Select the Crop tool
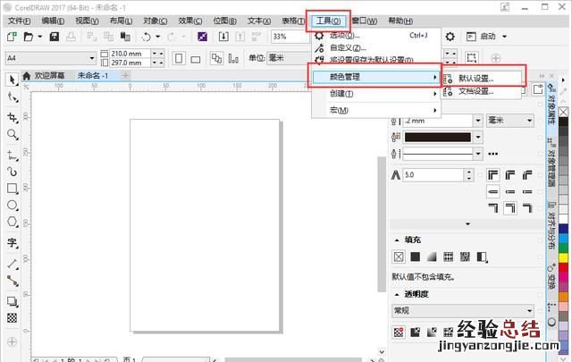Image resolution: width=572 pixels, height=362 pixels. click(x=13, y=117)
